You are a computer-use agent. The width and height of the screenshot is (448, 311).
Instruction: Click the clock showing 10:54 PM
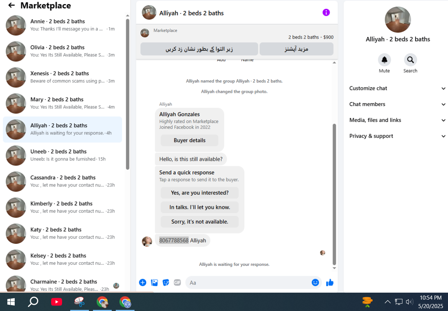(431, 298)
